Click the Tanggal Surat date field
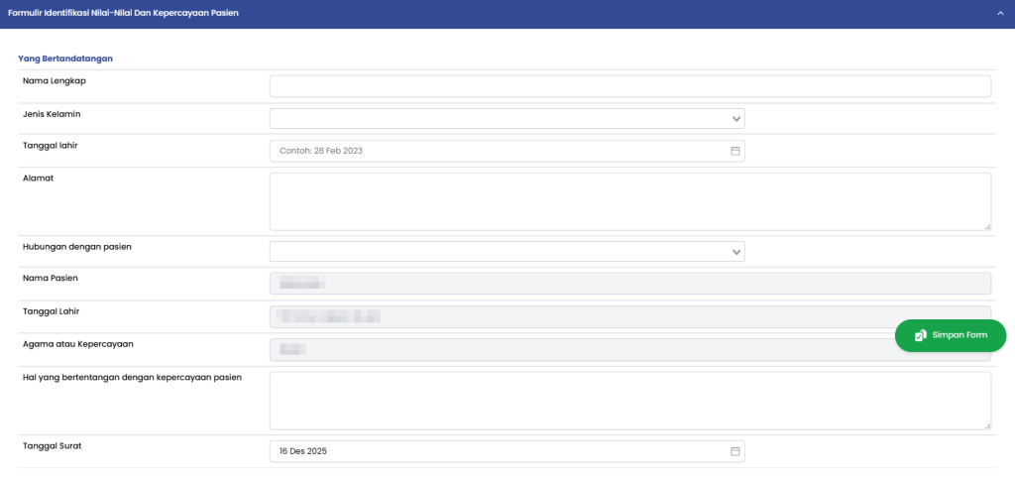This screenshot has height=482, width=1015. point(496,451)
